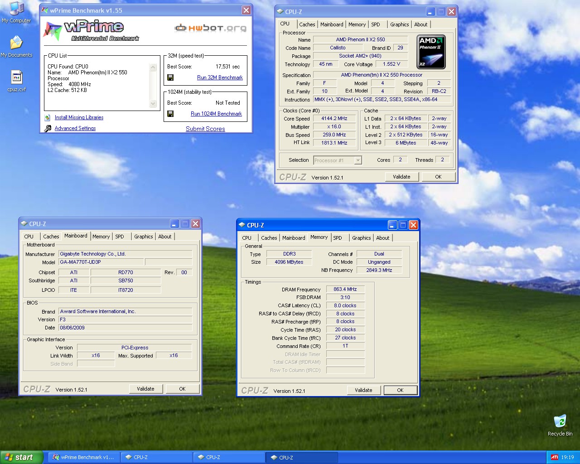The width and height of the screenshot is (580, 464).
Task: Click Validate in Memory CPU-Z window
Action: tap(363, 390)
